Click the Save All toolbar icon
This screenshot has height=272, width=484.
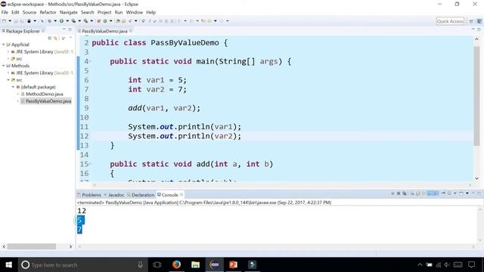tap(22, 21)
